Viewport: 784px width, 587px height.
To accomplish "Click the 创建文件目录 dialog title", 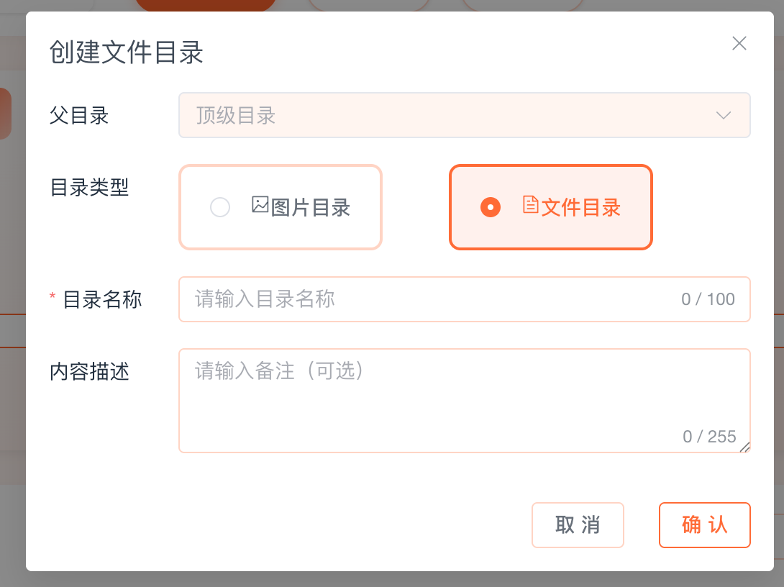I will coord(127,53).
